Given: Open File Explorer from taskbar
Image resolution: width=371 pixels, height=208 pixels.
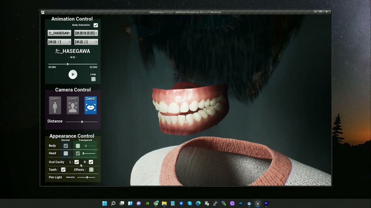Looking at the screenshot, I should [x=164, y=203].
